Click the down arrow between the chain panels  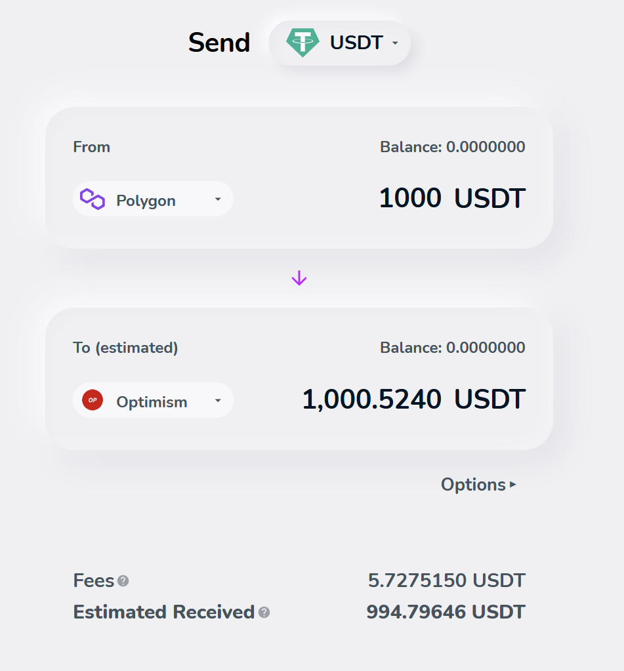(x=299, y=277)
